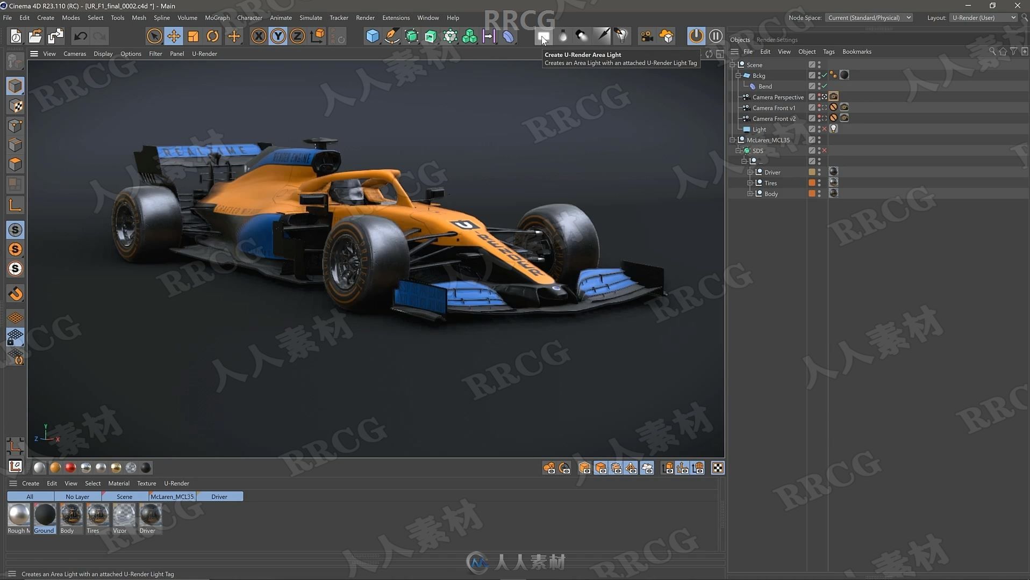1030x580 pixels.
Task: Click the orange magnet Snap icon
Action: pyautogui.click(x=16, y=294)
